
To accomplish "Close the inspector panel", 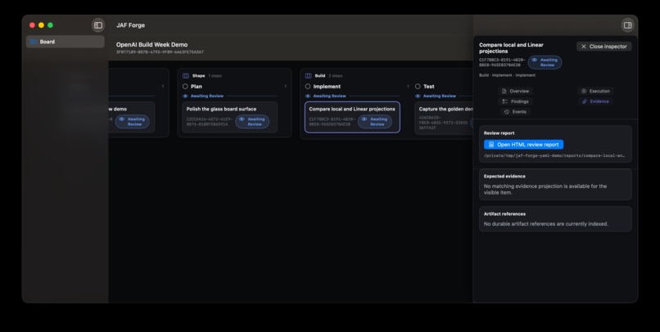I will click(603, 47).
